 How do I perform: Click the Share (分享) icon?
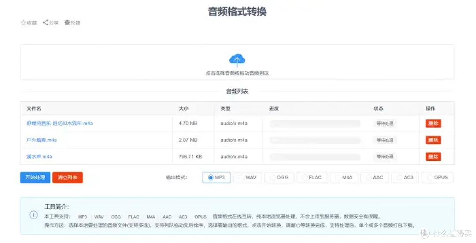point(45,22)
